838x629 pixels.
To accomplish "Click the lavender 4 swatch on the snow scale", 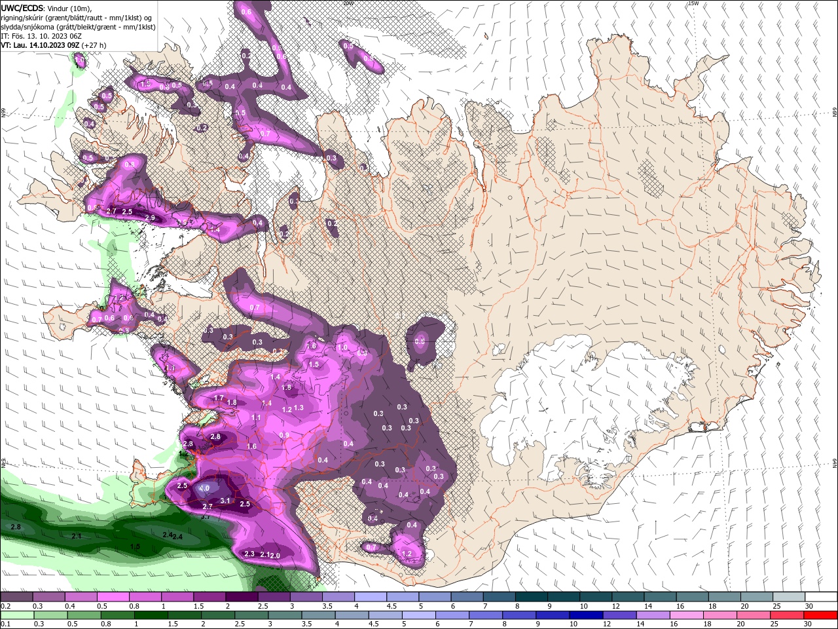I will click(371, 597).
